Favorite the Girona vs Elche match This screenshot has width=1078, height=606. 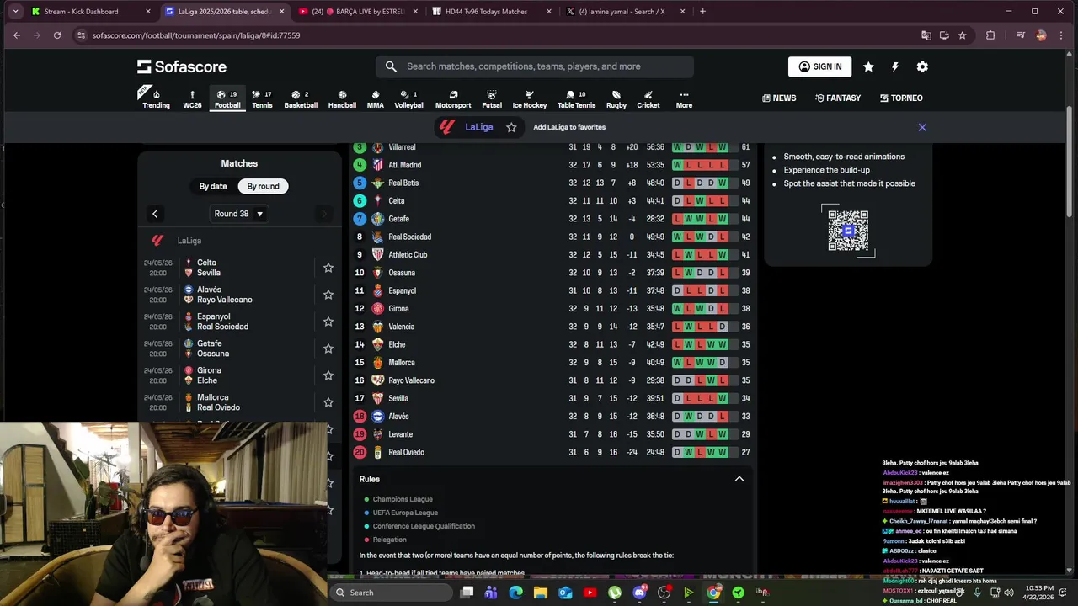pos(328,375)
